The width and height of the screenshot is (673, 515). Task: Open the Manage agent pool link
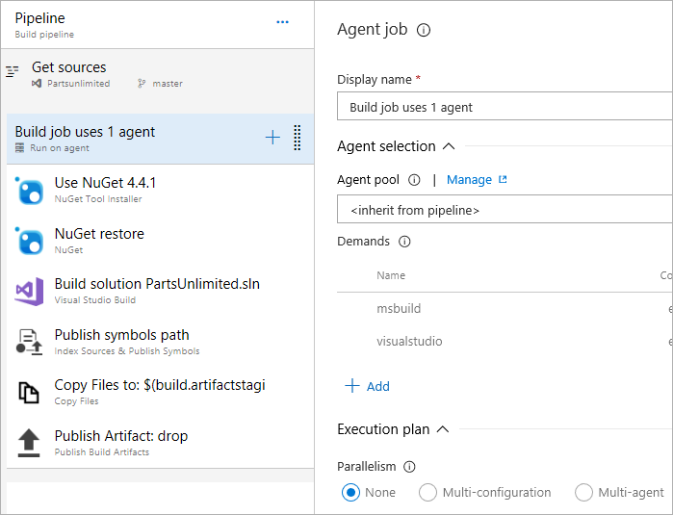477,180
